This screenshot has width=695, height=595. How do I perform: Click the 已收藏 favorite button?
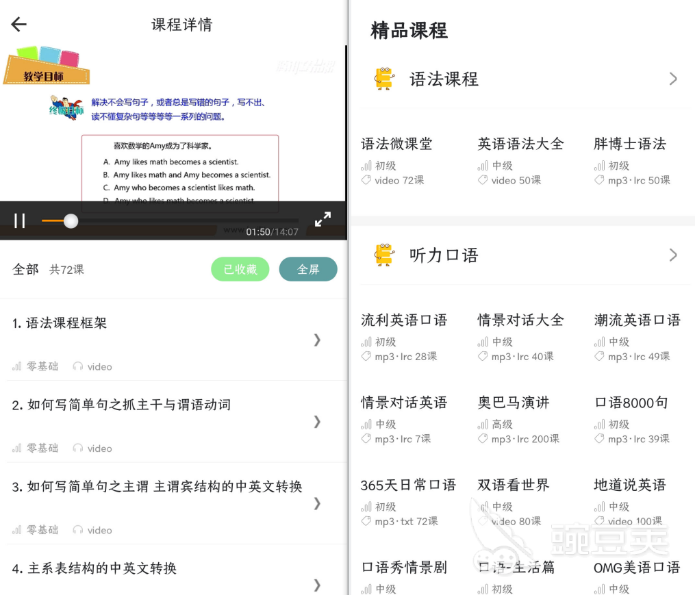click(240, 269)
